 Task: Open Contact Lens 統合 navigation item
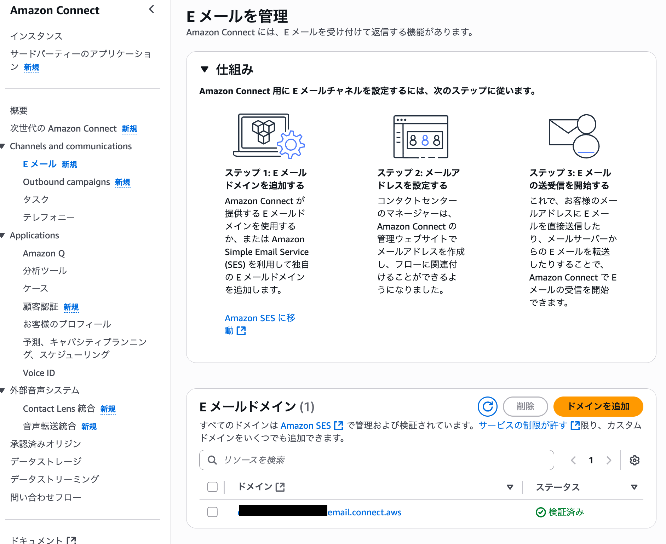tap(59, 409)
